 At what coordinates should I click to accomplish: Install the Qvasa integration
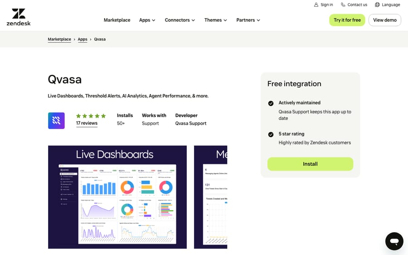click(310, 164)
